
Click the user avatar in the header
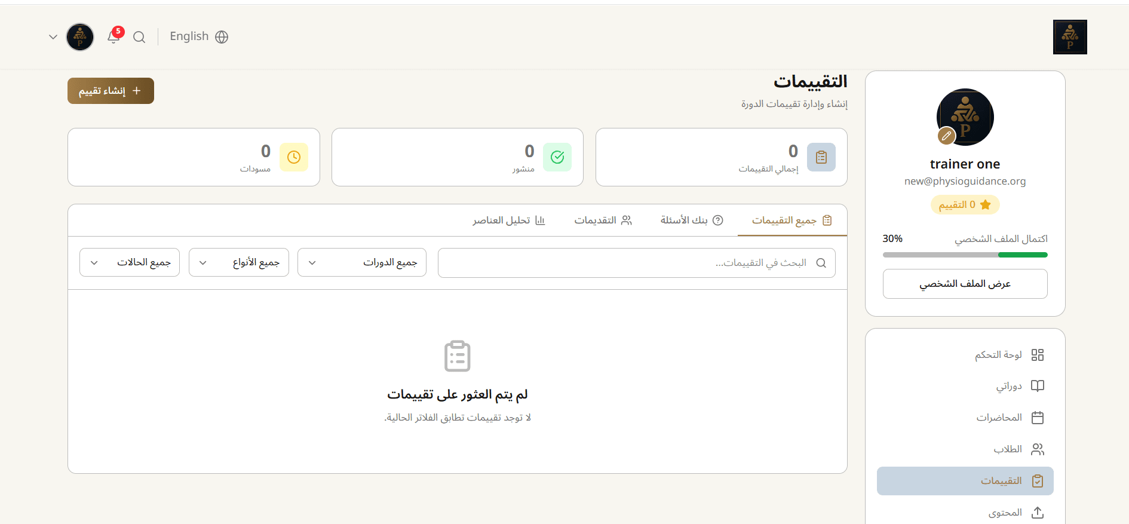point(80,37)
